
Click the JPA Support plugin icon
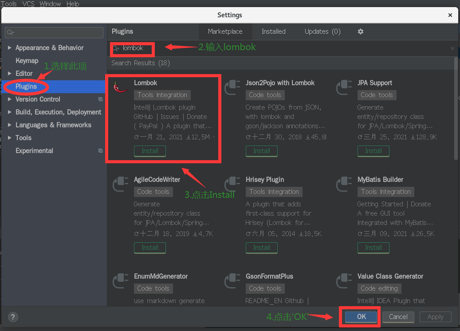344,87
